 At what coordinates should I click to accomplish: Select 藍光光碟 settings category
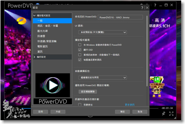(42, 31)
